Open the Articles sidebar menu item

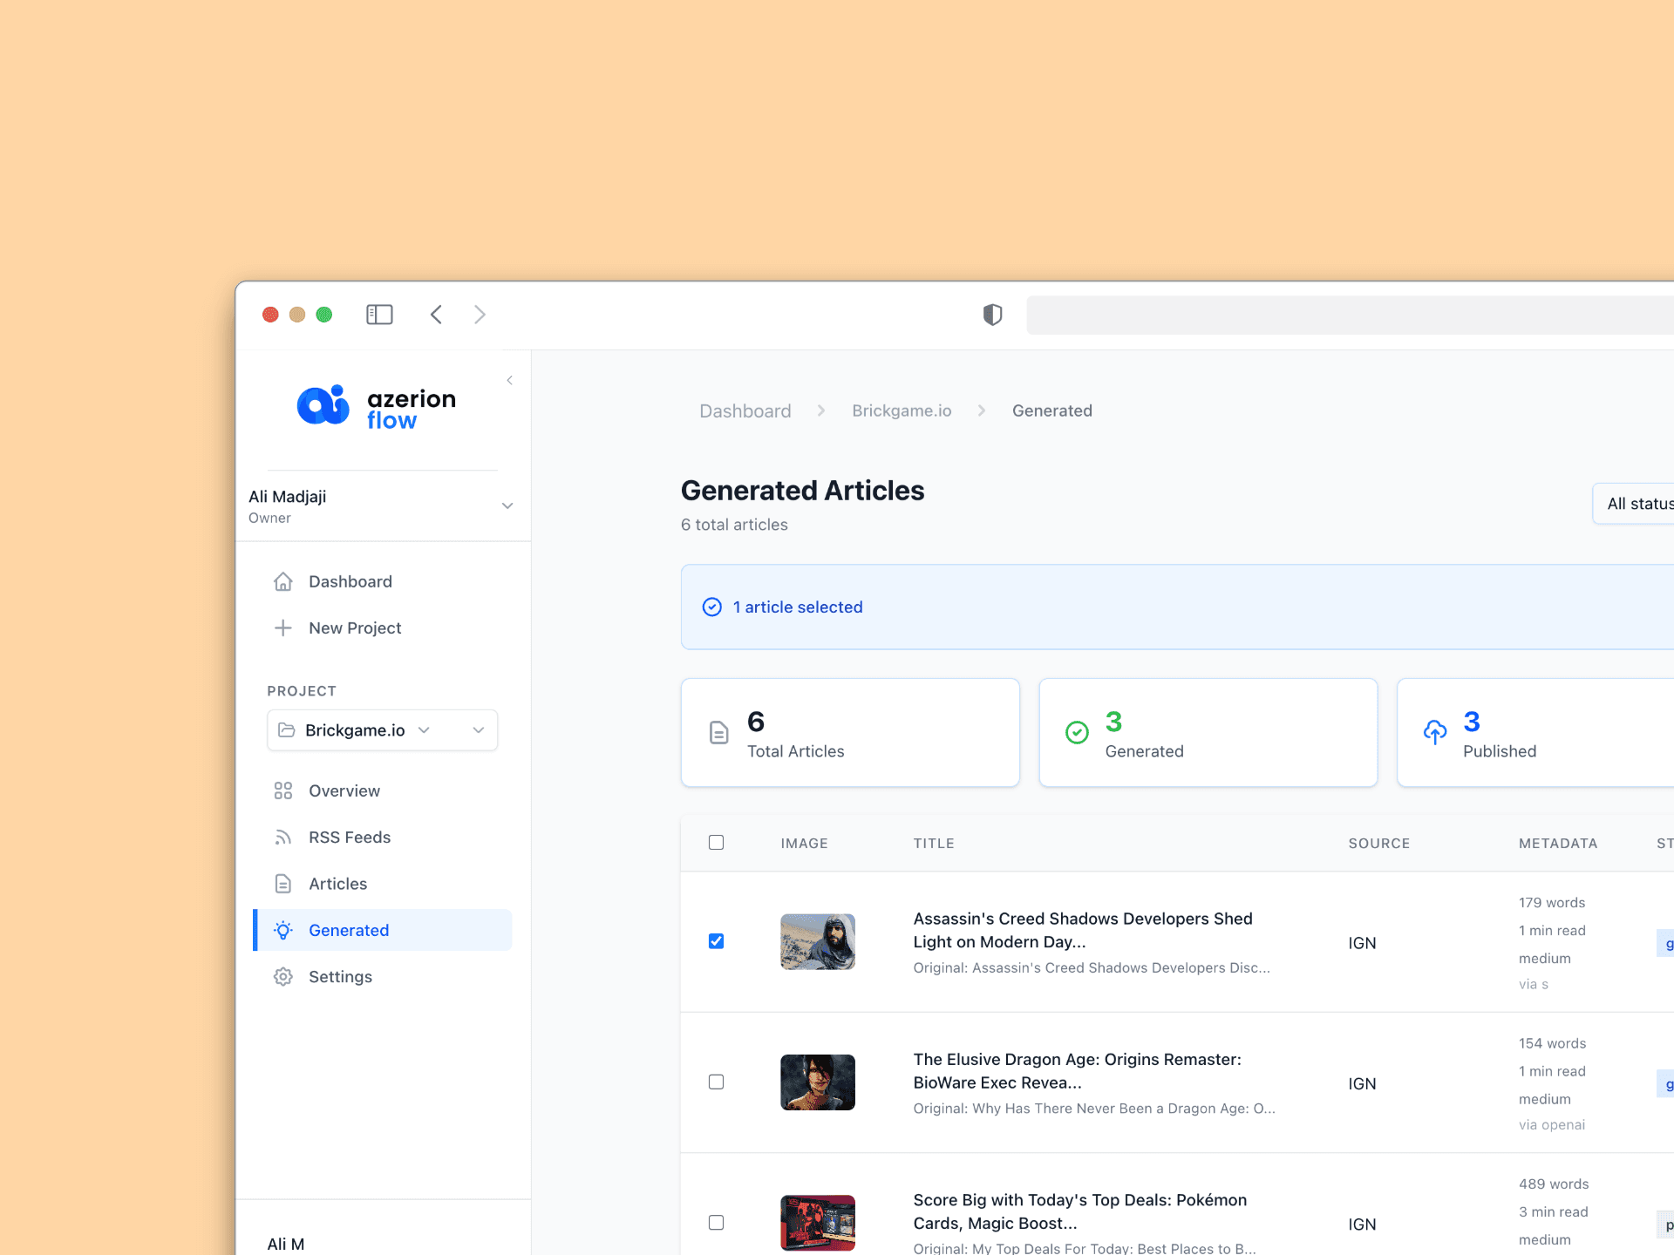[337, 884]
